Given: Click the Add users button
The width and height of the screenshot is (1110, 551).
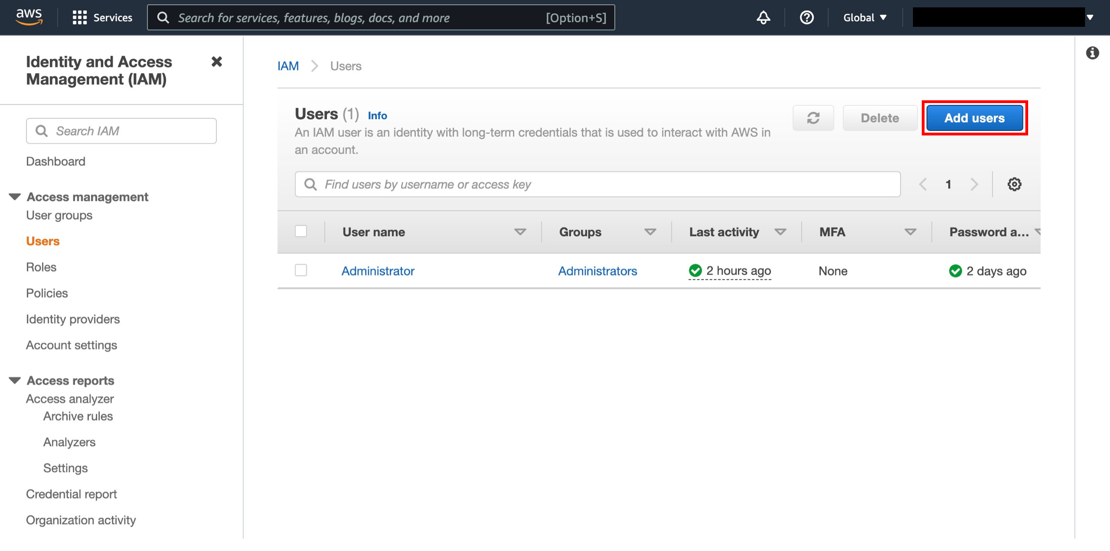Looking at the screenshot, I should (974, 118).
